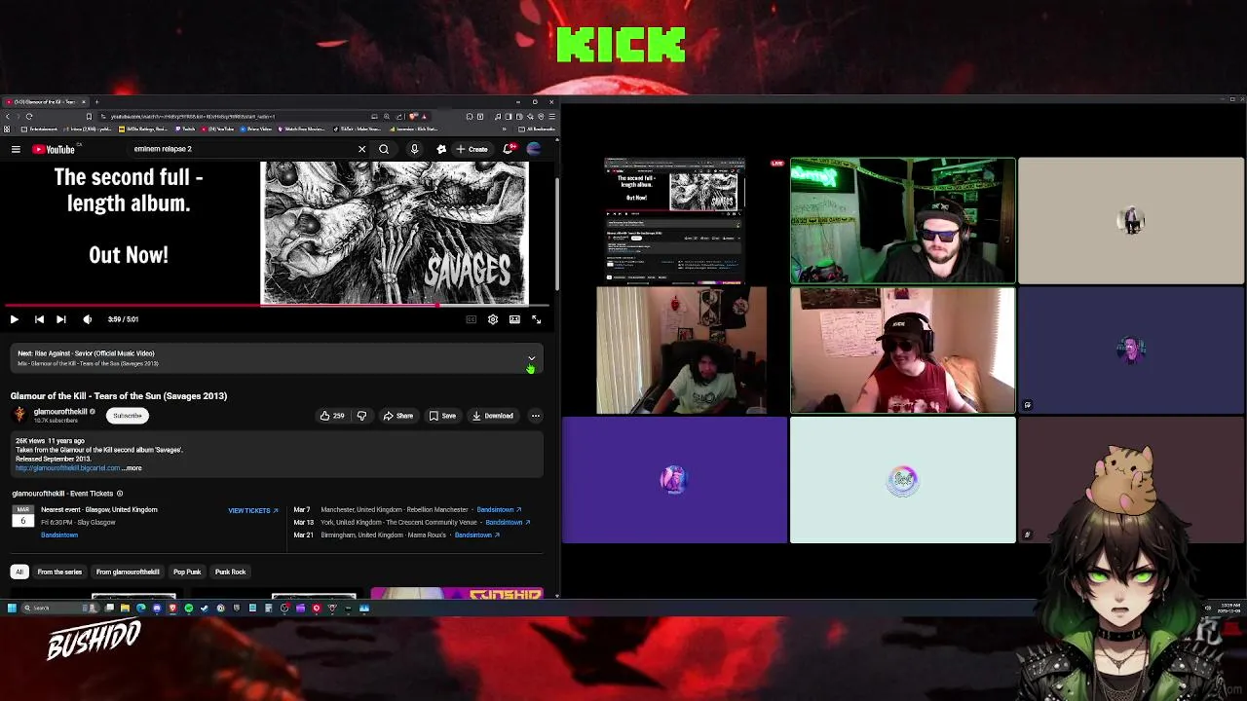The image size is (1247, 701).
Task: Reload the page in the browser
Action: [x=29, y=116]
